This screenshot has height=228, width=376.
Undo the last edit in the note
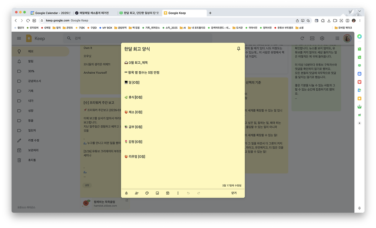[x=188, y=193]
